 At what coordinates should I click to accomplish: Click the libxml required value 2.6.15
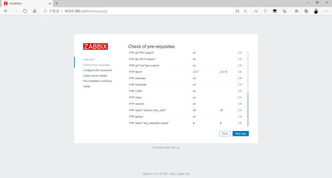click(x=223, y=72)
